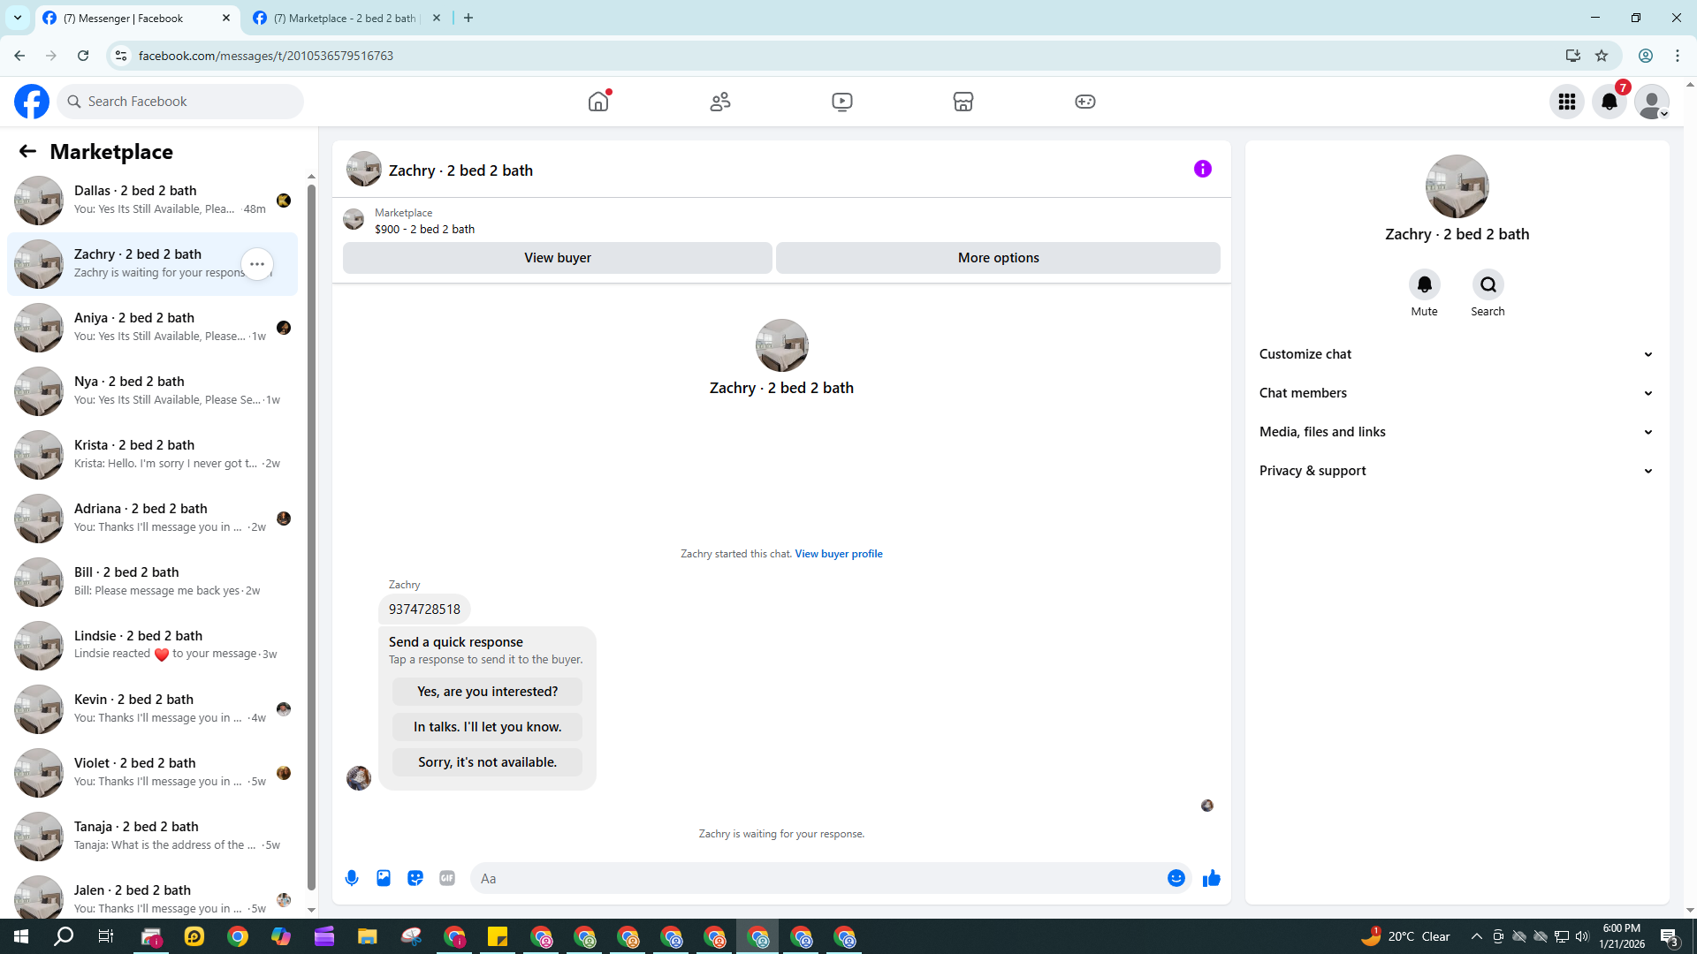Open Marketplace icon in top navigation
This screenshot has width=1697, height=954.
click(x=963, y=102)
